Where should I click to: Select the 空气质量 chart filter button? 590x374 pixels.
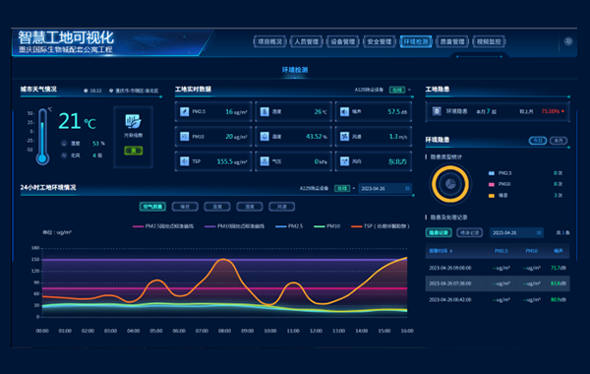coord(152,207)
